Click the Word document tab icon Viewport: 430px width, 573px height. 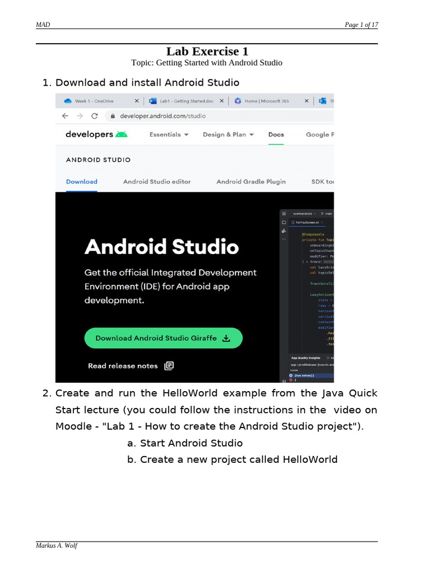pos(153,101)
